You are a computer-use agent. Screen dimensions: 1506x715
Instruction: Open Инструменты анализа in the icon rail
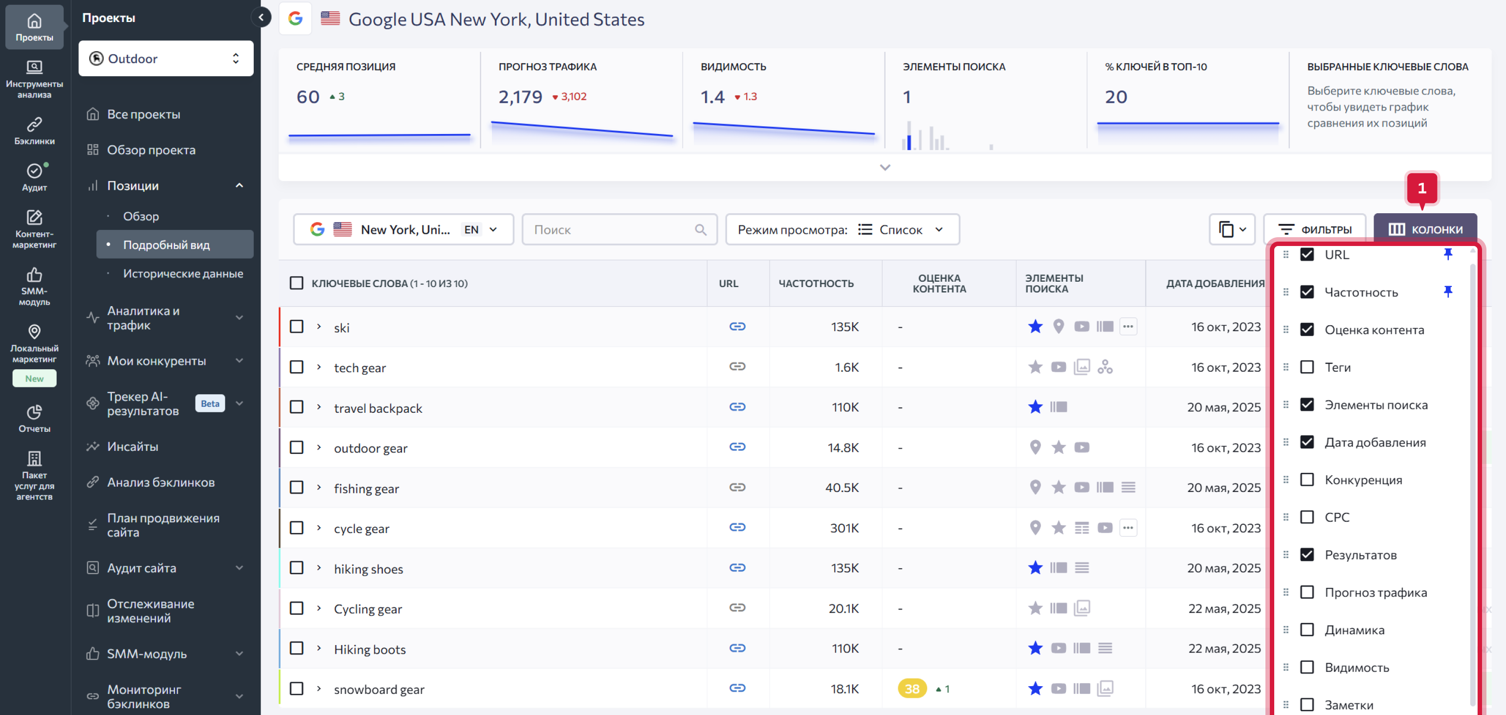coord(35,80)
